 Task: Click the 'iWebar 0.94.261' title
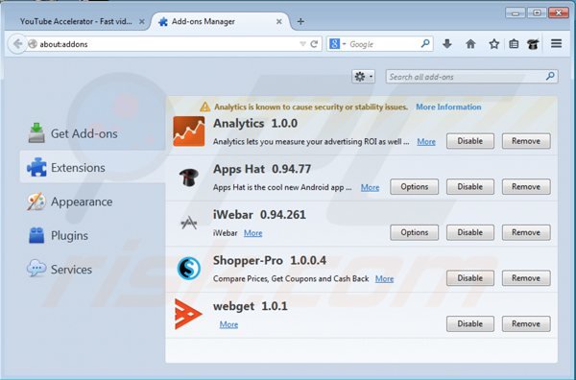[259, 214]
